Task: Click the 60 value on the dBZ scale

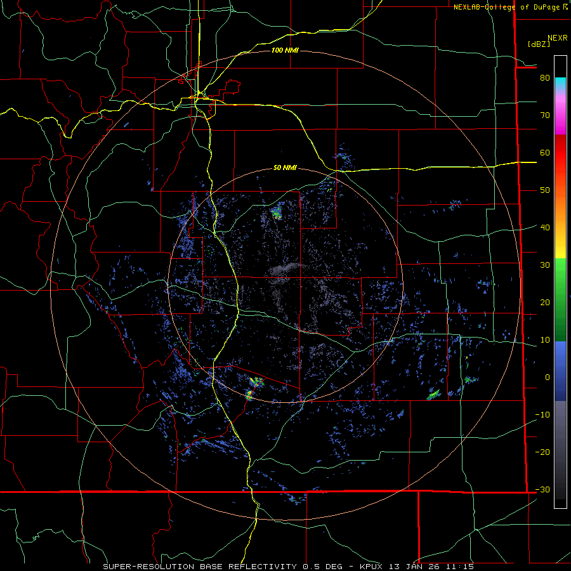Action: pyautogui.click(x=545, y=152)
